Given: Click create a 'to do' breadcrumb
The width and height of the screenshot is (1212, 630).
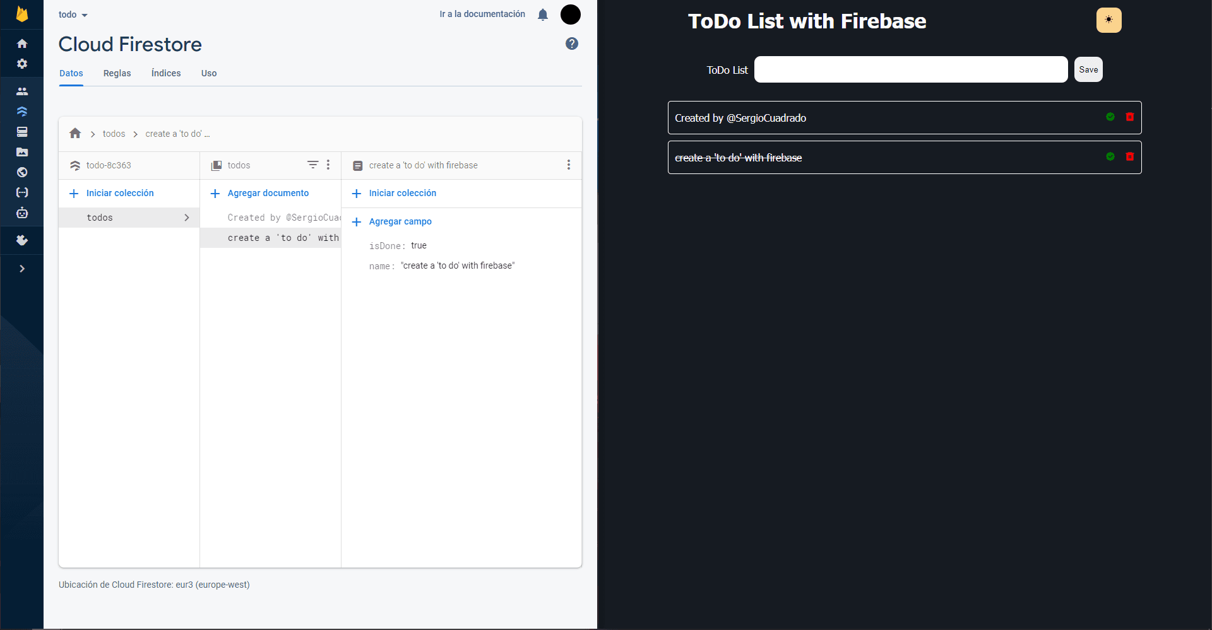Looking at the screenshot, I should click(x=177, y=134).
